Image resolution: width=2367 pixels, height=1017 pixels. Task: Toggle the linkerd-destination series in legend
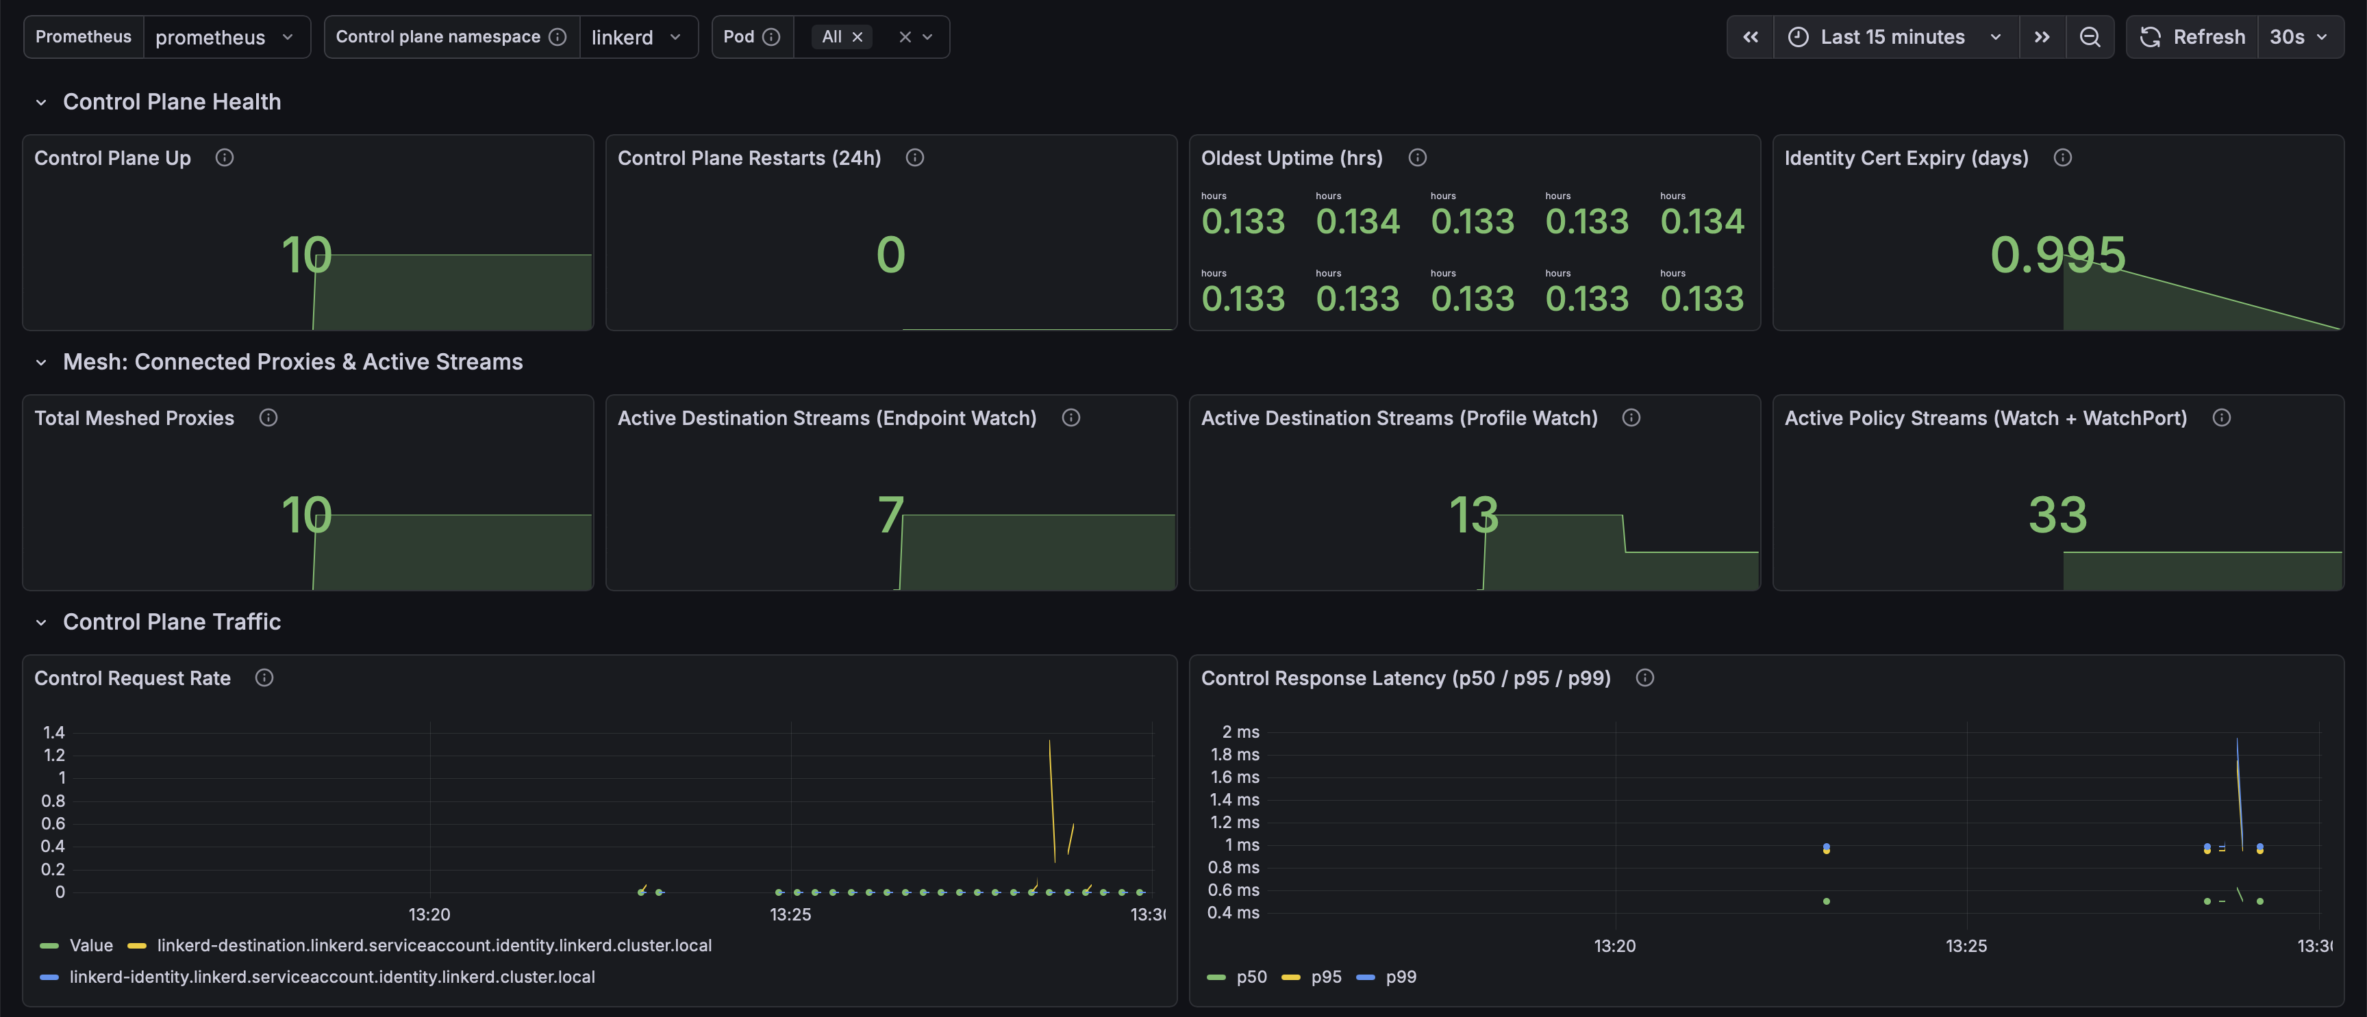click(434, 945)
